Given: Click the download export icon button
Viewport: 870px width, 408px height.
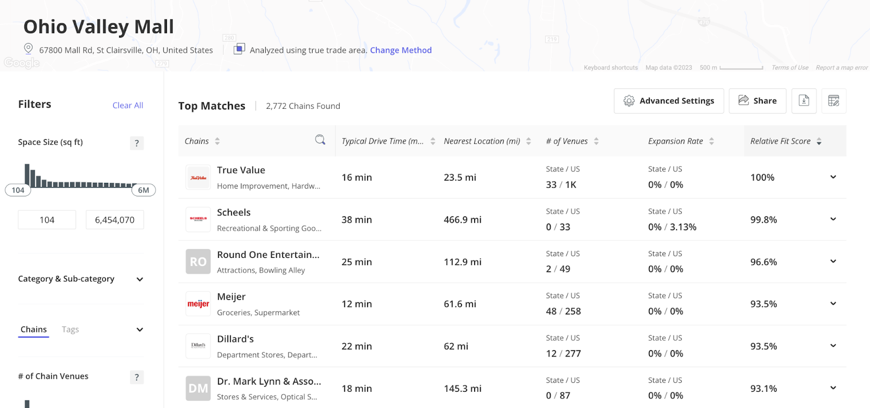Looking at the screenshot, I should 804,101.
